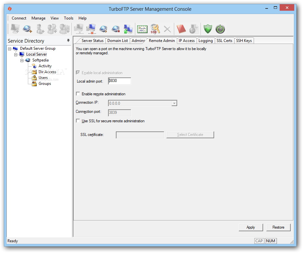Click the user-with-document add toolbar icon
Image resolution: width=303 pixels, height=253 pixels.
click(64, 29)
